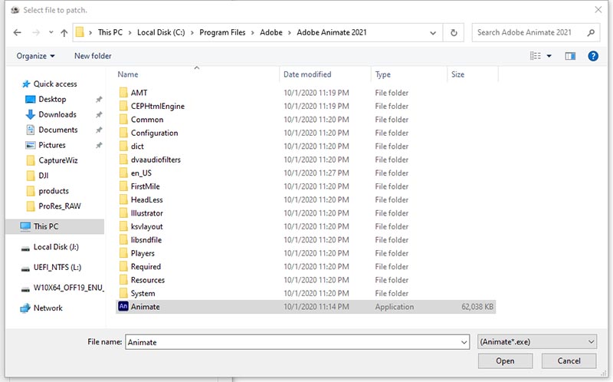Select the AMT folder icon
This screenshot has height=382, width=613.
click(x=123, y=93)
